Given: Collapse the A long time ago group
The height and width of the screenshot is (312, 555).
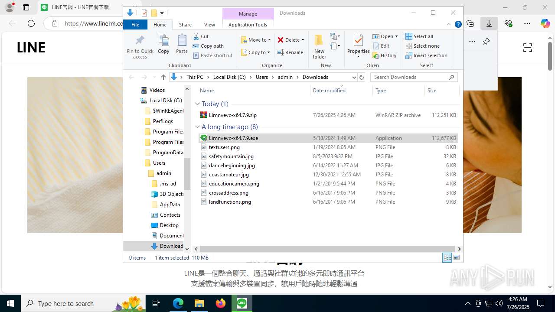Looking at the screenshot, I should [x=197, y=127].
